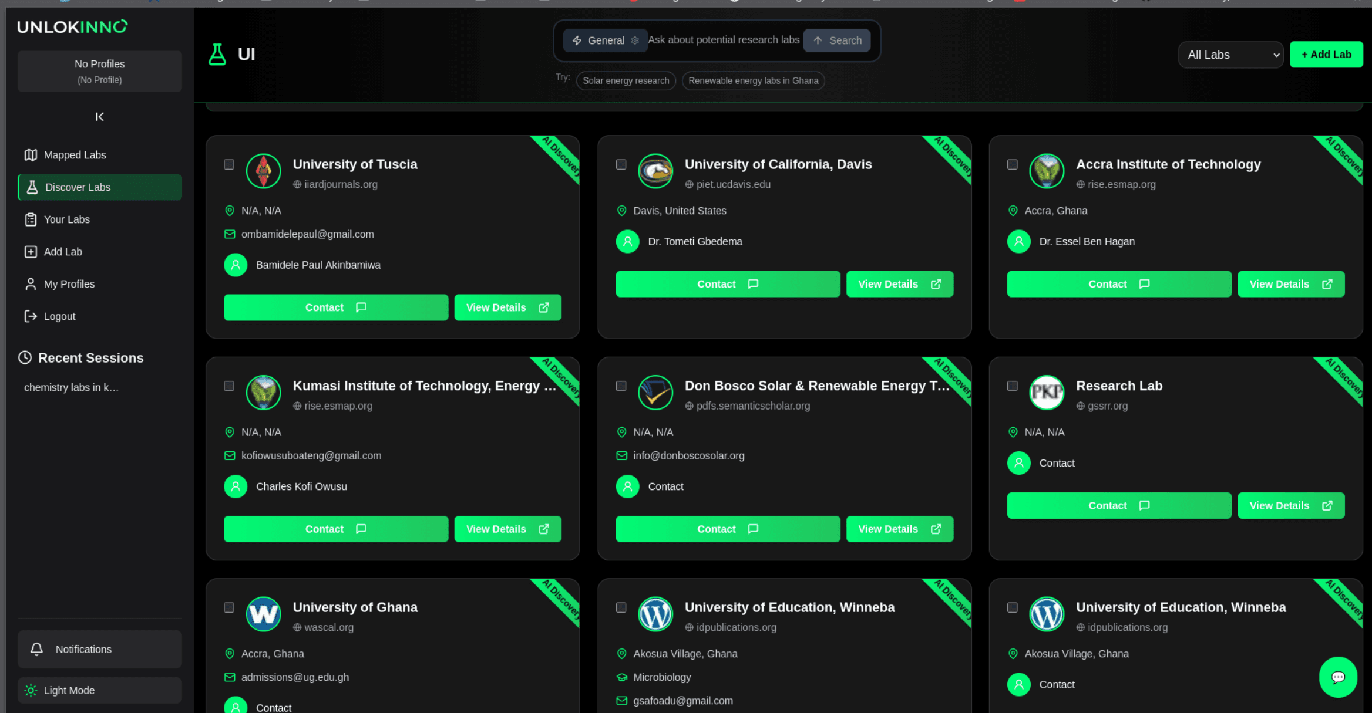
Task: View Details for University of California, Davis
Action: [899, 283]
